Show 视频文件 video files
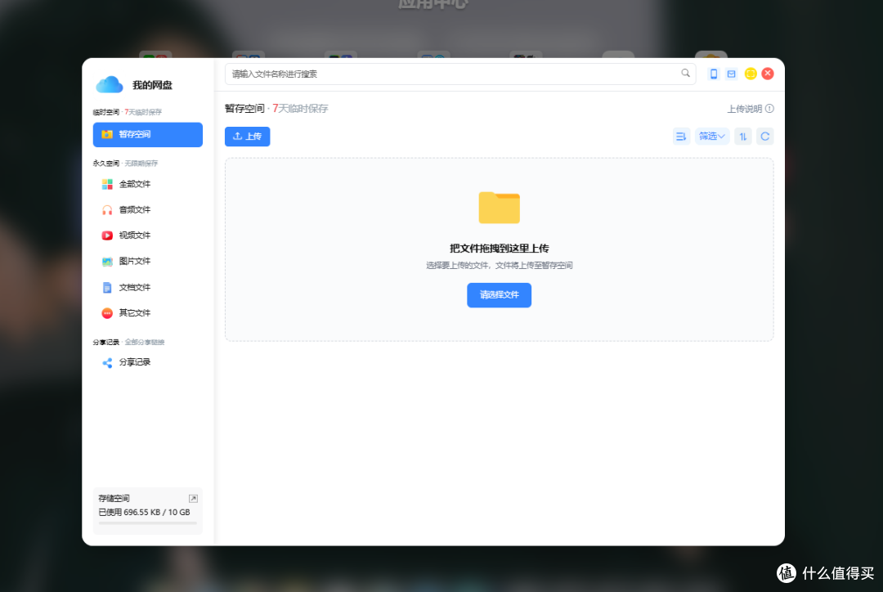The width and height of the screenshot is (883, 592). coord(147,235)
